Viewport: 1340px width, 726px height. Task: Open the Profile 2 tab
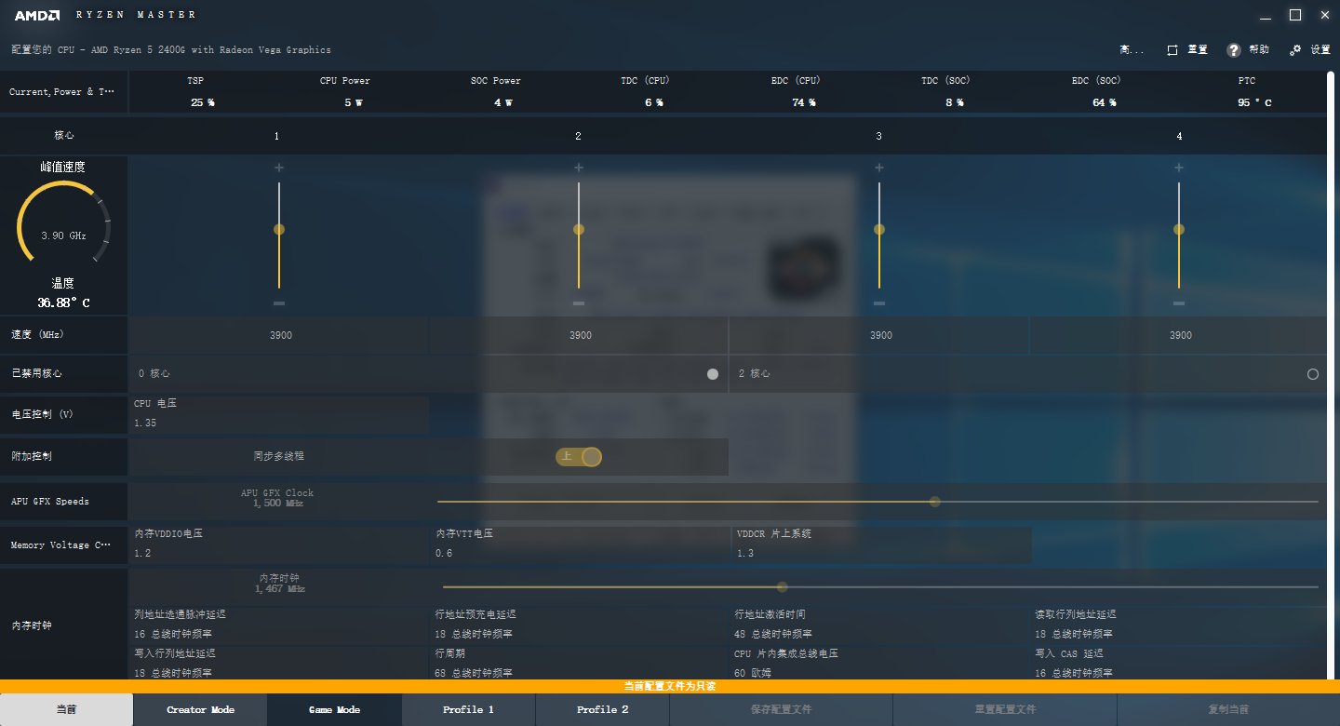point(602,709)
